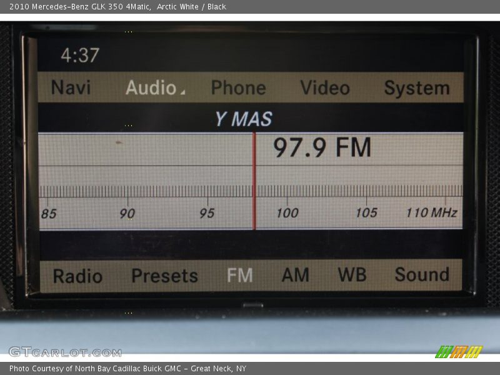Tune to 90 on frequency scale
The width and height of the screenshot is (500, 375).
point(127,214)
